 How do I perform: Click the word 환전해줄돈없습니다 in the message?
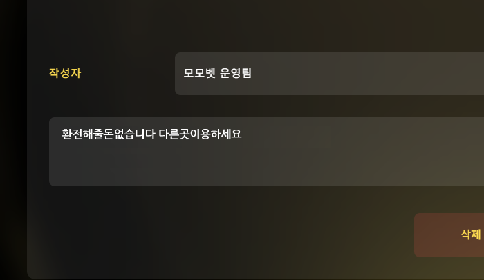pyautogui.click(x=109, y=134)
